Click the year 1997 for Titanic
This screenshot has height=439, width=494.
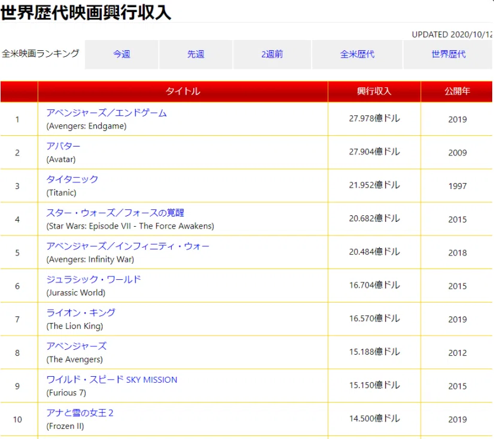458,186
